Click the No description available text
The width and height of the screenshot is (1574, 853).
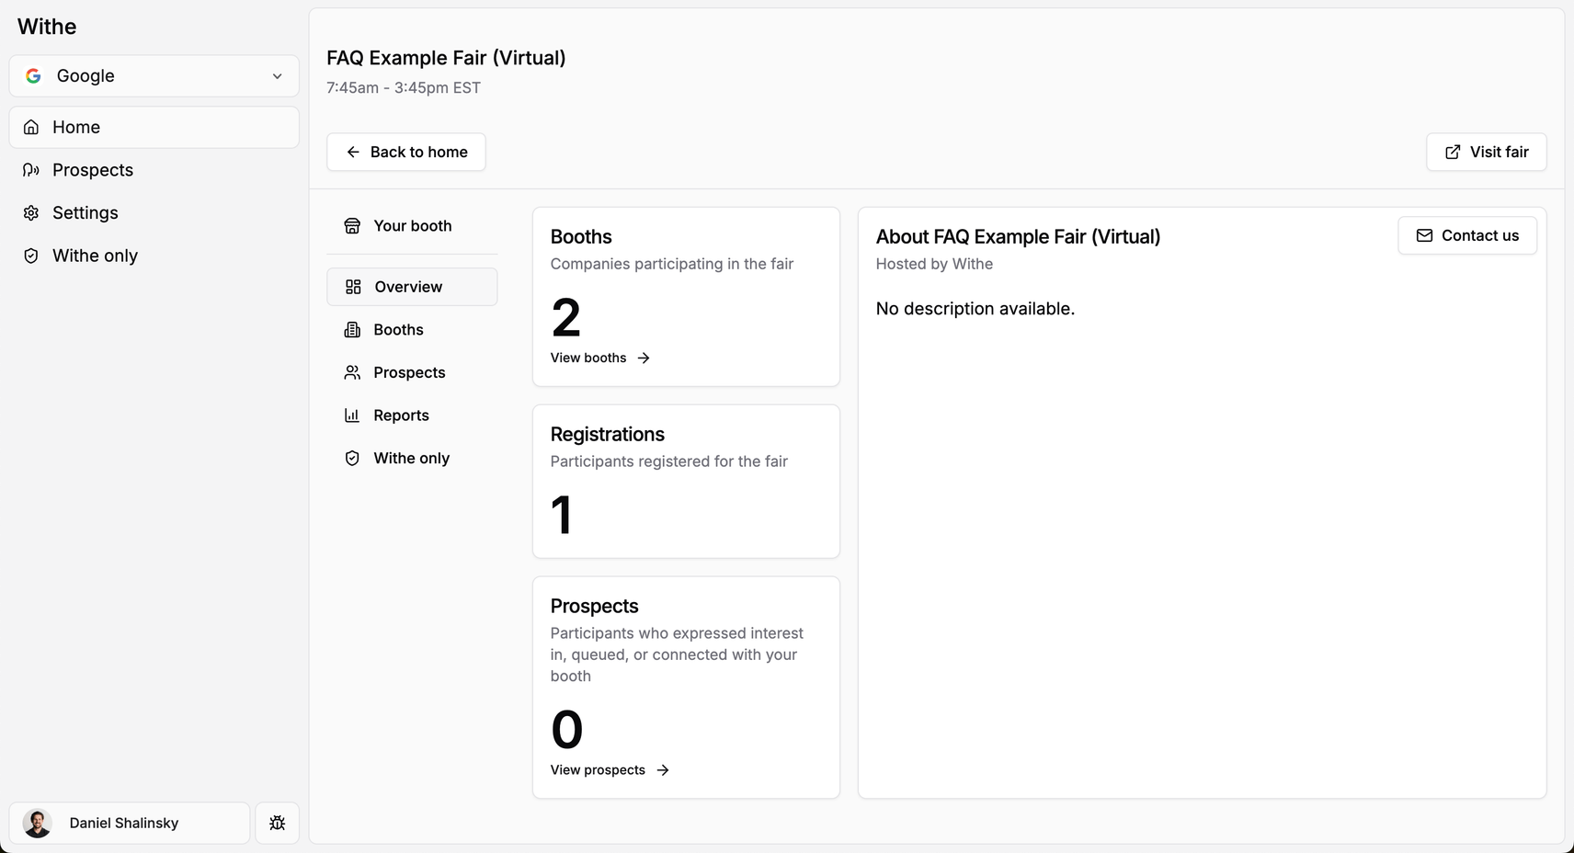(x=975, y=309)
